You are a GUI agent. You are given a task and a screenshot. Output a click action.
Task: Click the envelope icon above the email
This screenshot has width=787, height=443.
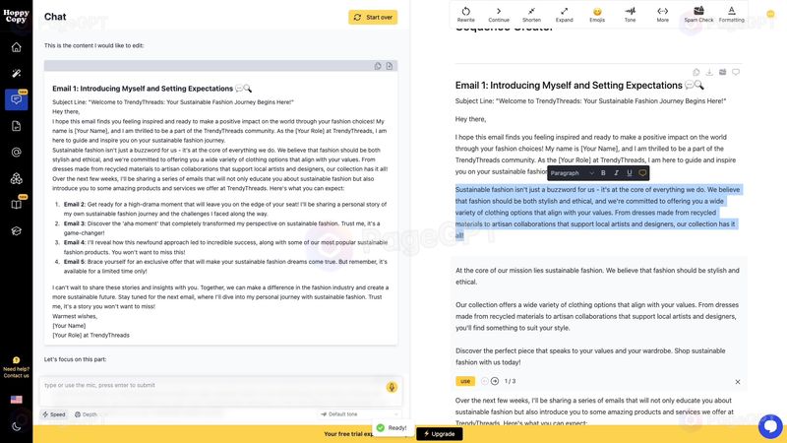722,72
